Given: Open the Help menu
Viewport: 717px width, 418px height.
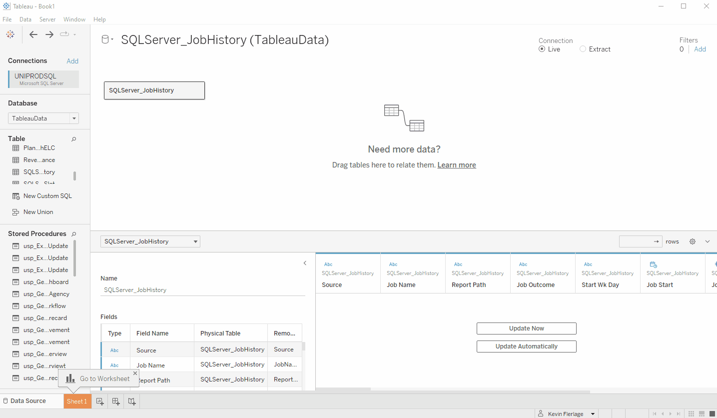Looking at the screenshot, I should [99, 19].
